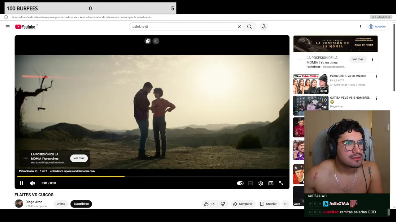The image size is (396, 222).
Task: Open the Diego Arce channel name link
Action: (x=34, y=202)
